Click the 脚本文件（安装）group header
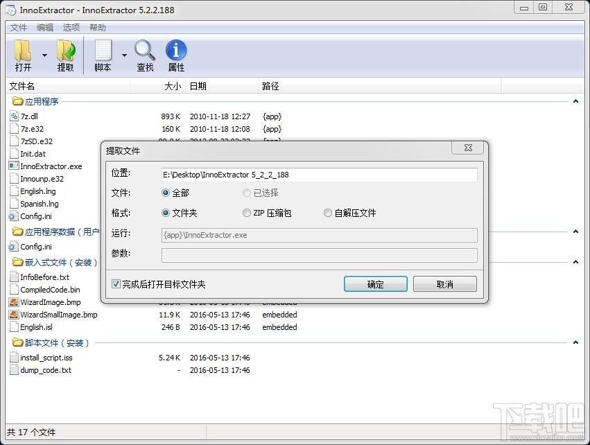This screenshot has height=445, width=590. click(56, 342)
